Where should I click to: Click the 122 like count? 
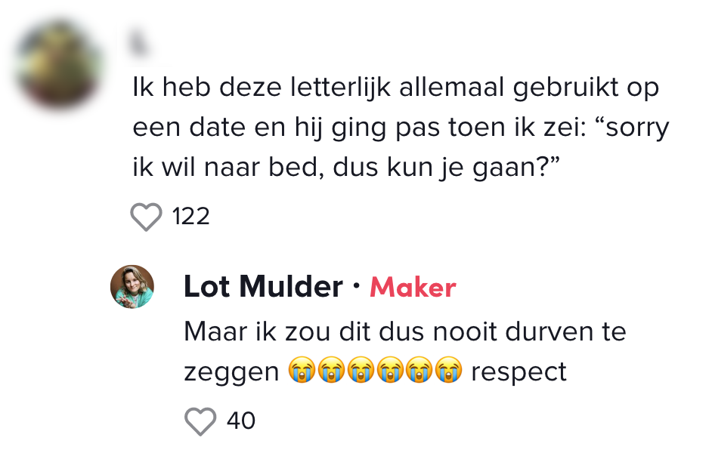point(190,217)
